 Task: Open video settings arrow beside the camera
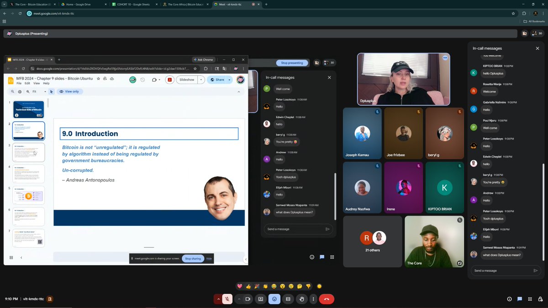(x=239, y=299)
